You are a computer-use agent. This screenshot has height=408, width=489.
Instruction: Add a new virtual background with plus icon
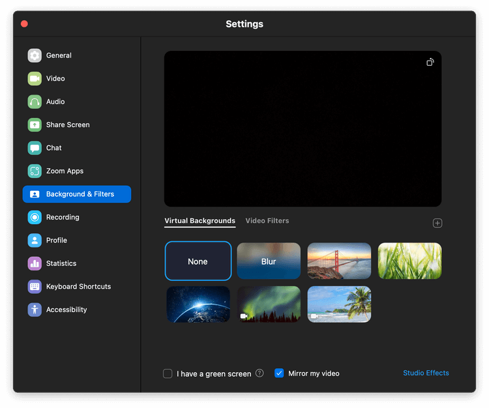(437, 223)
